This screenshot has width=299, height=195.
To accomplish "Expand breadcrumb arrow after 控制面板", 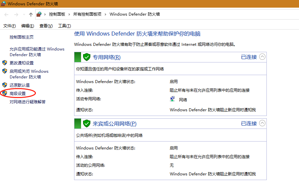I will [69, 14].
